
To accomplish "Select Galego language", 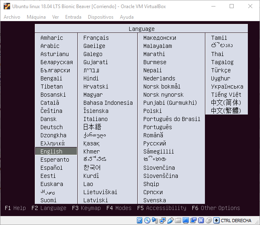I will pyautogui.click(x=93, y=54).
